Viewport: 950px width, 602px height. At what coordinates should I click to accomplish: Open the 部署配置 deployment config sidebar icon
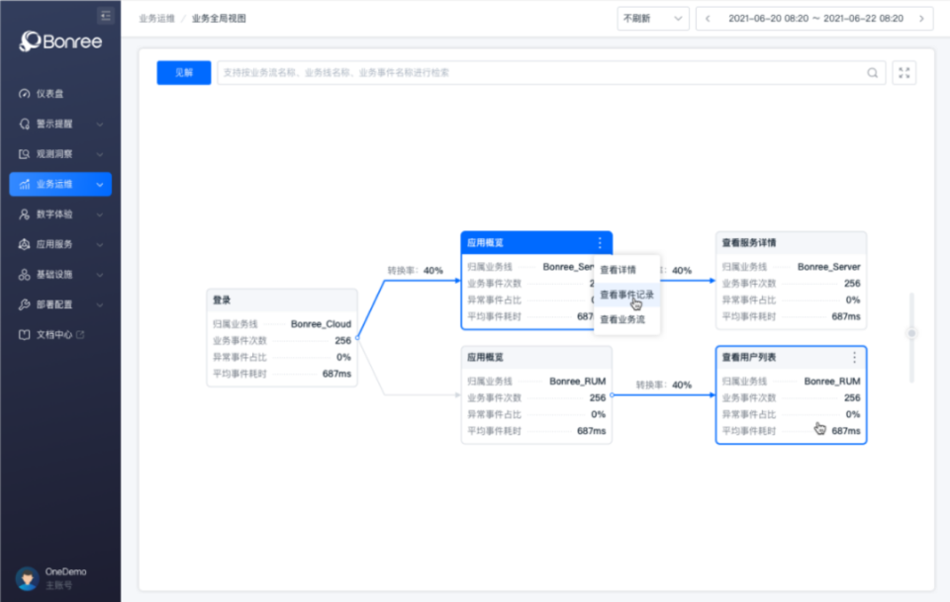(26, 304)
